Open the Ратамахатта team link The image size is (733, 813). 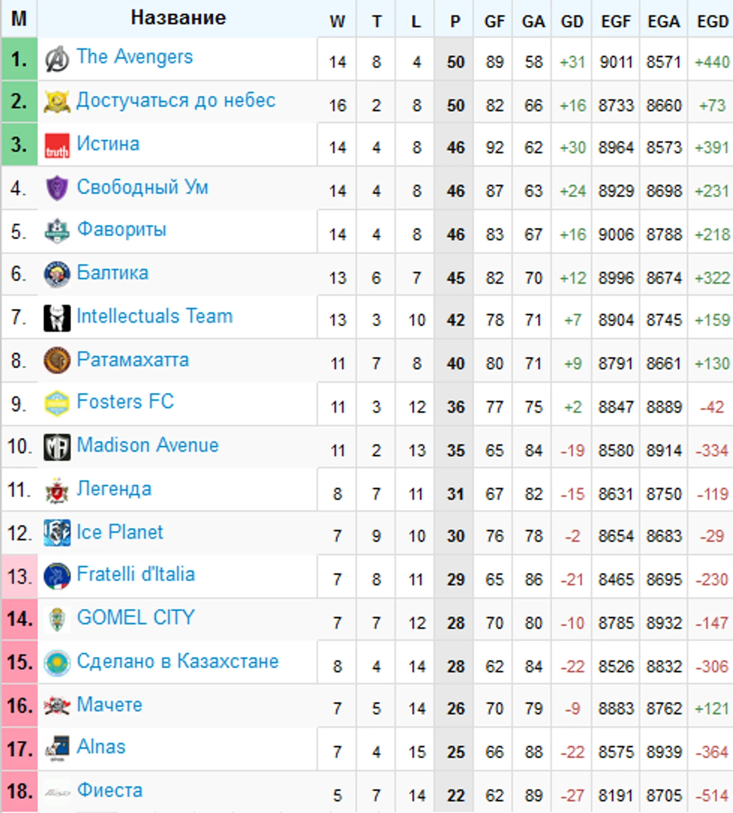pyautogui.click(x=133, y=360)
